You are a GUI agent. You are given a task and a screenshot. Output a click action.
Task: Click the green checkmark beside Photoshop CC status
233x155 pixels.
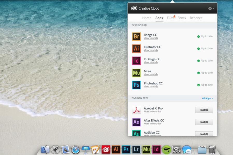point(198,85)
